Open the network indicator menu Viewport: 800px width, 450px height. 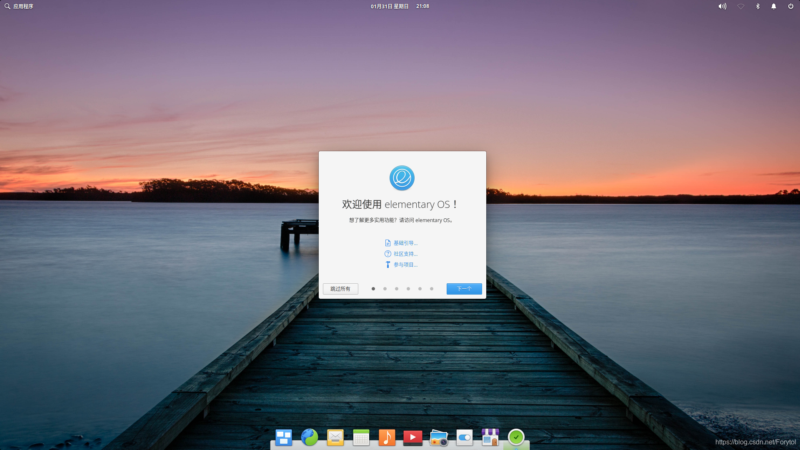pos(740,6)
